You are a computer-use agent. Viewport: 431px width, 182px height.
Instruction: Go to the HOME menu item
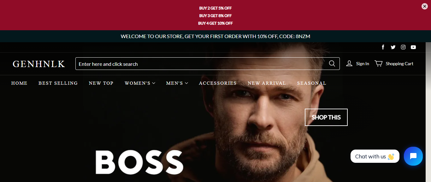point(19,83)
